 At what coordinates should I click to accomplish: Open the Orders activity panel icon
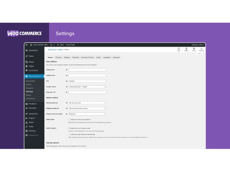click(186, 50)
